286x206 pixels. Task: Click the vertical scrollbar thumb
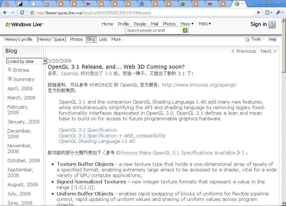284,47
